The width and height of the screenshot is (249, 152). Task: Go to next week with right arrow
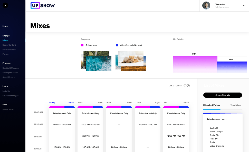[x=188, y=86]
